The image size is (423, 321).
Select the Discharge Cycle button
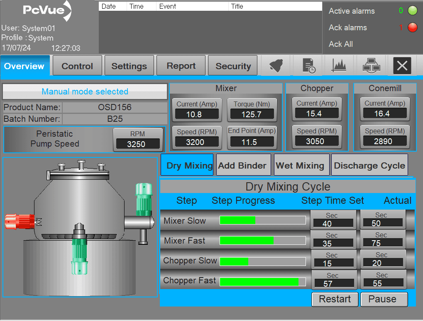point(369,166)
